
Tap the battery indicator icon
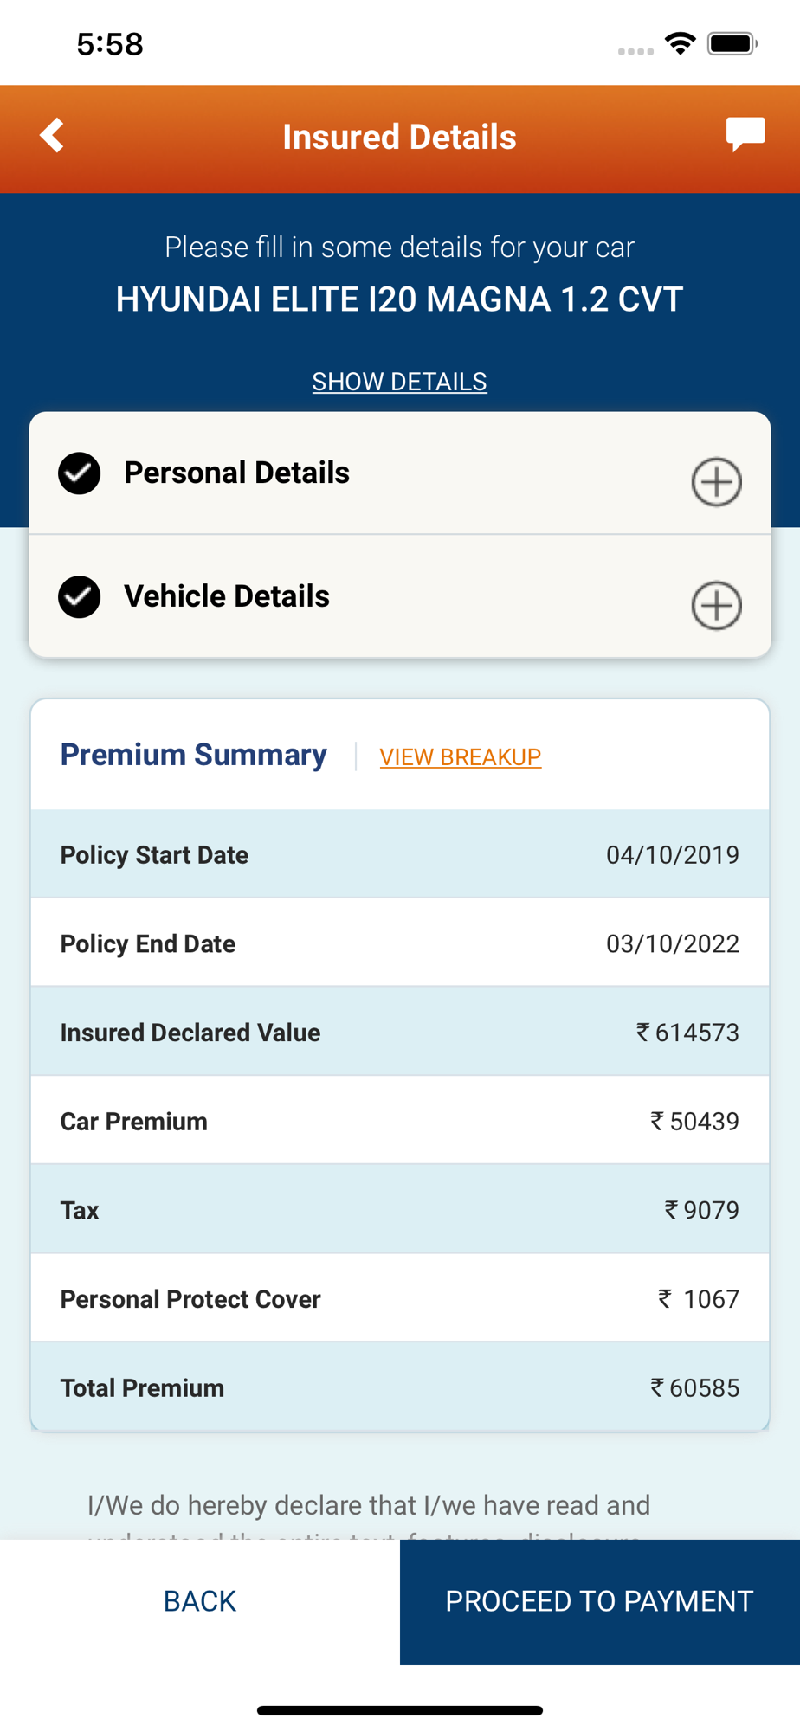click(x=732, y=43)
